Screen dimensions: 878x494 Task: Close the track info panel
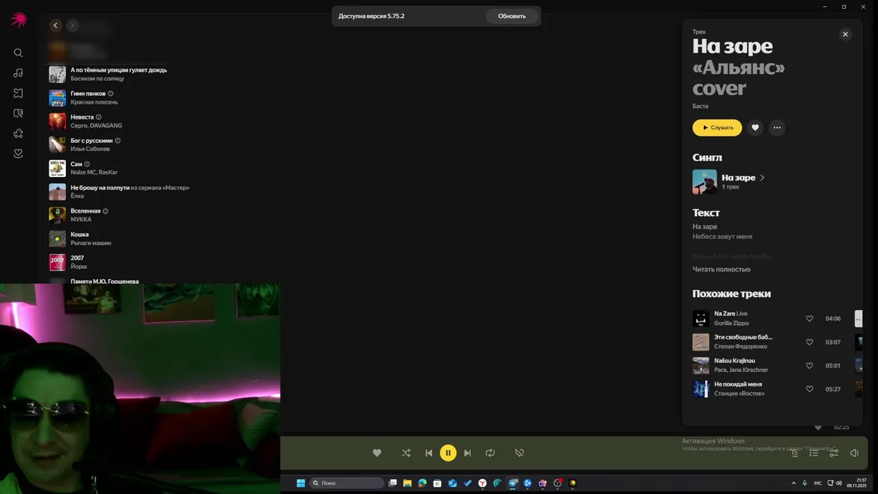845,34
